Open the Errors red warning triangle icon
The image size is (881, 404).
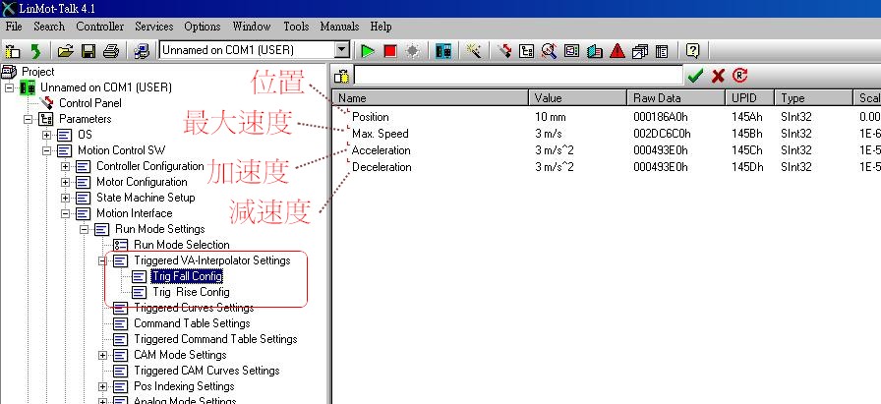(617, 51)
